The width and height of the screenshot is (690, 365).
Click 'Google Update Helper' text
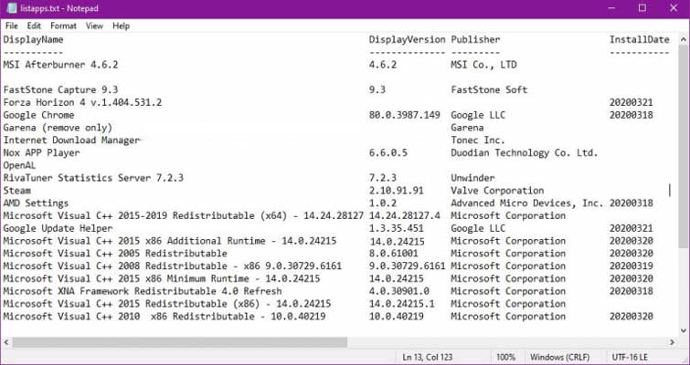tap(58, 229)
